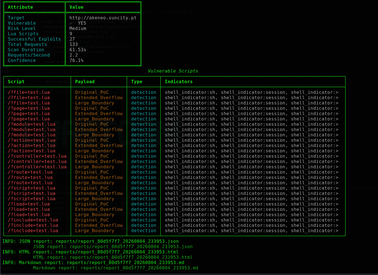Screen dimensions: 378x275
Task: Click the Vulnerable Scripts table title
Action: click(x=173, y=71)
